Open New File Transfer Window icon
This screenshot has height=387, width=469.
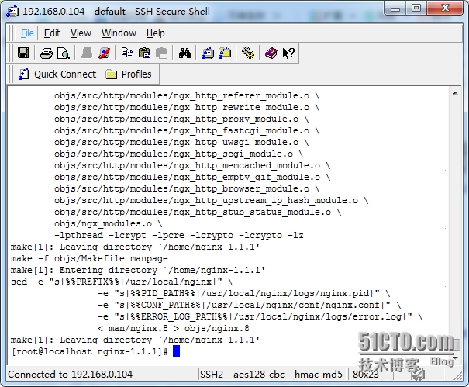(x=225, y=53)
